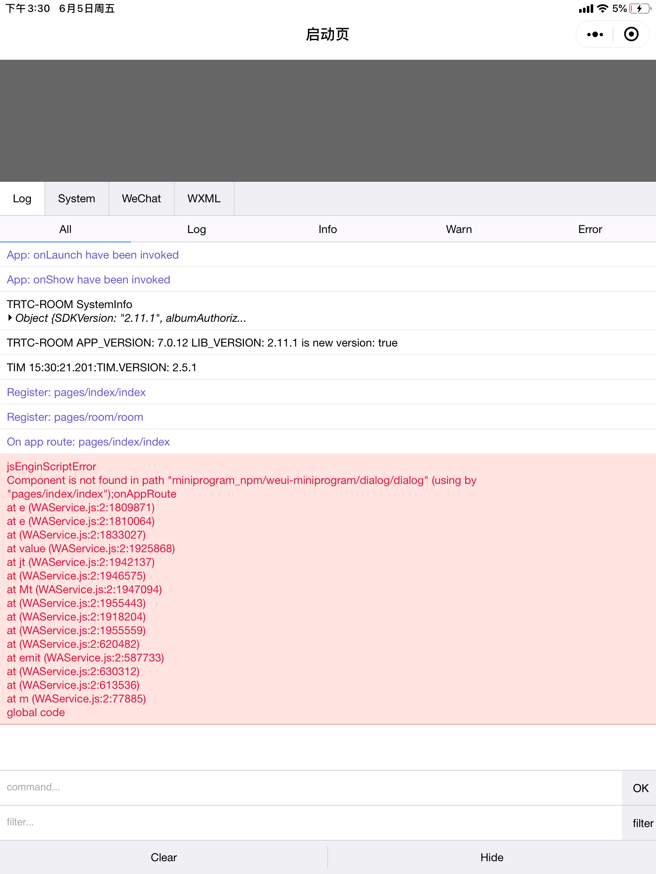The image size is (656, 874).
Task: Open the three-dot more options menu
Action: (595, 34)
